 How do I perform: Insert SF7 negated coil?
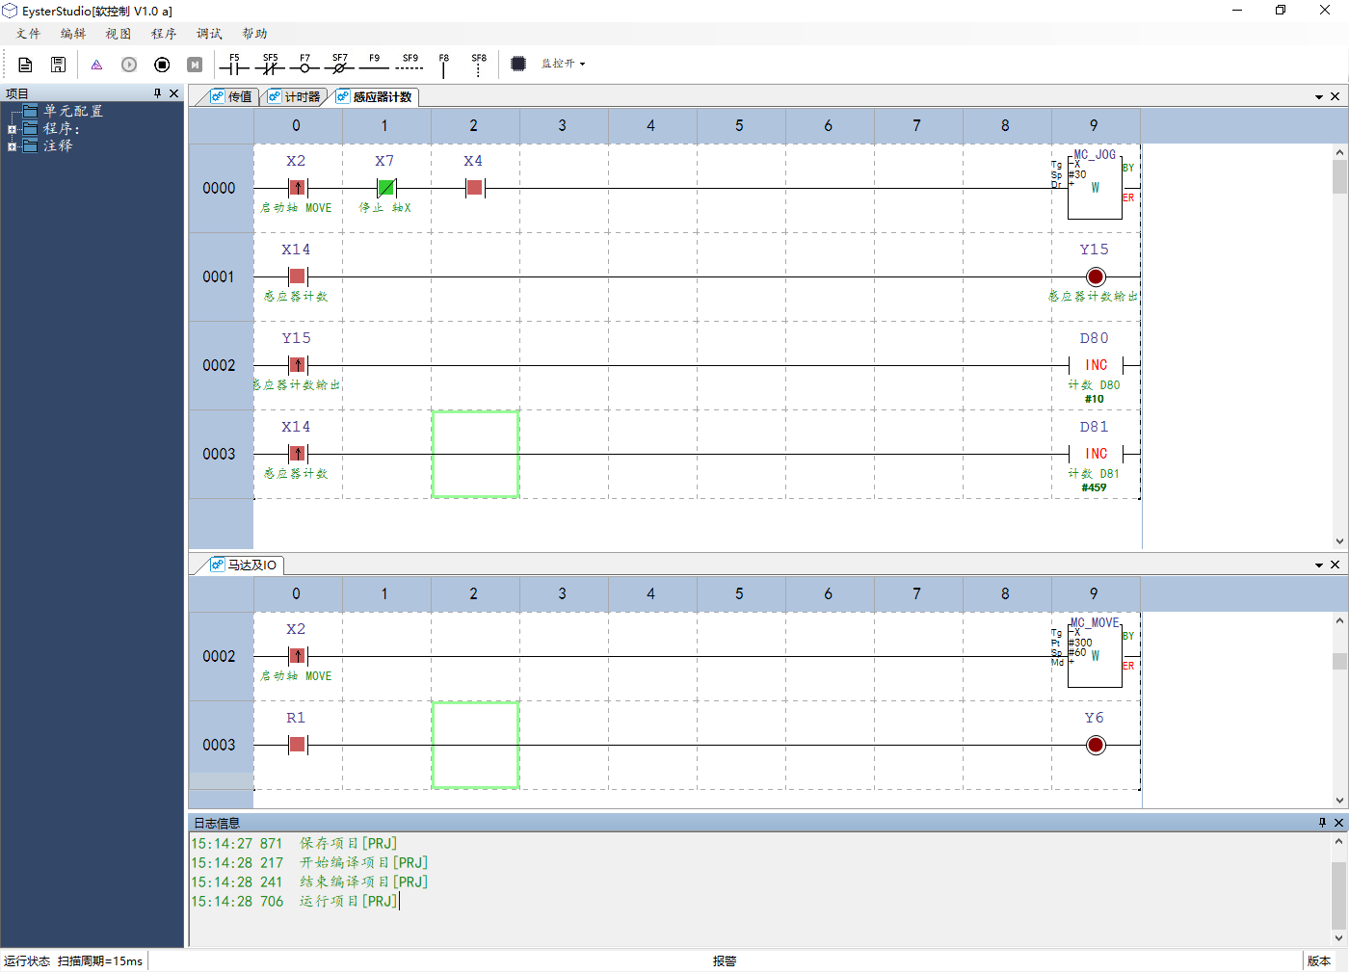[339, 65]
